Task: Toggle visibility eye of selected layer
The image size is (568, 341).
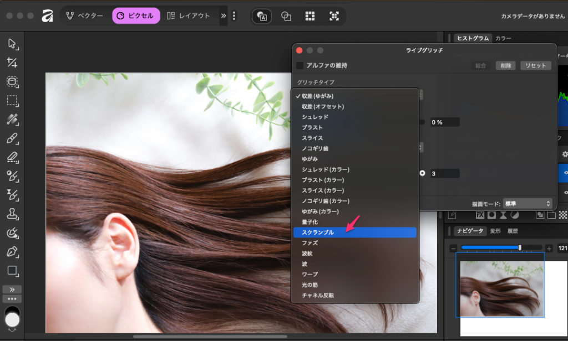Action: click(565, 173)
